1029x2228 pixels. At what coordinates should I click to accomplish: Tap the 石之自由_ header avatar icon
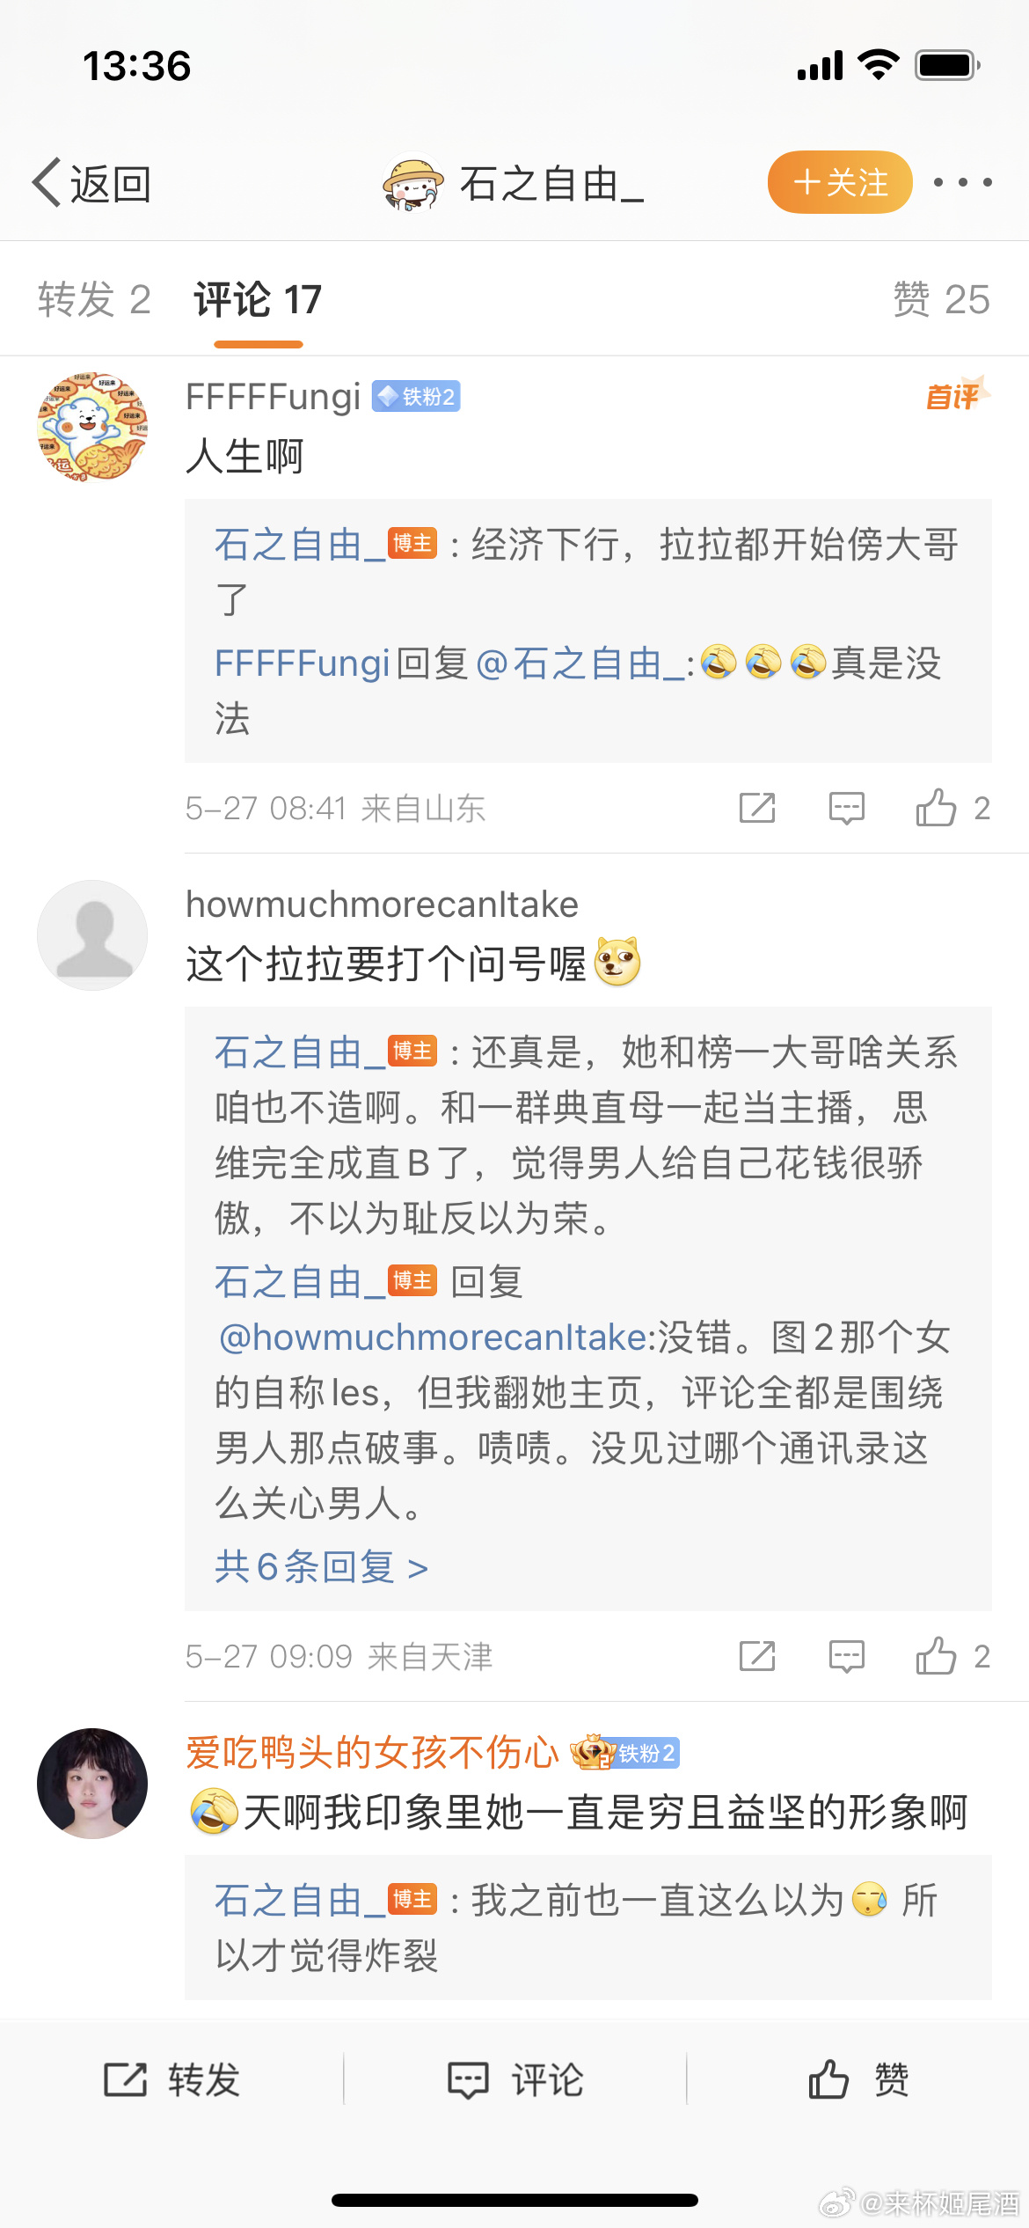tap(412, 183)
